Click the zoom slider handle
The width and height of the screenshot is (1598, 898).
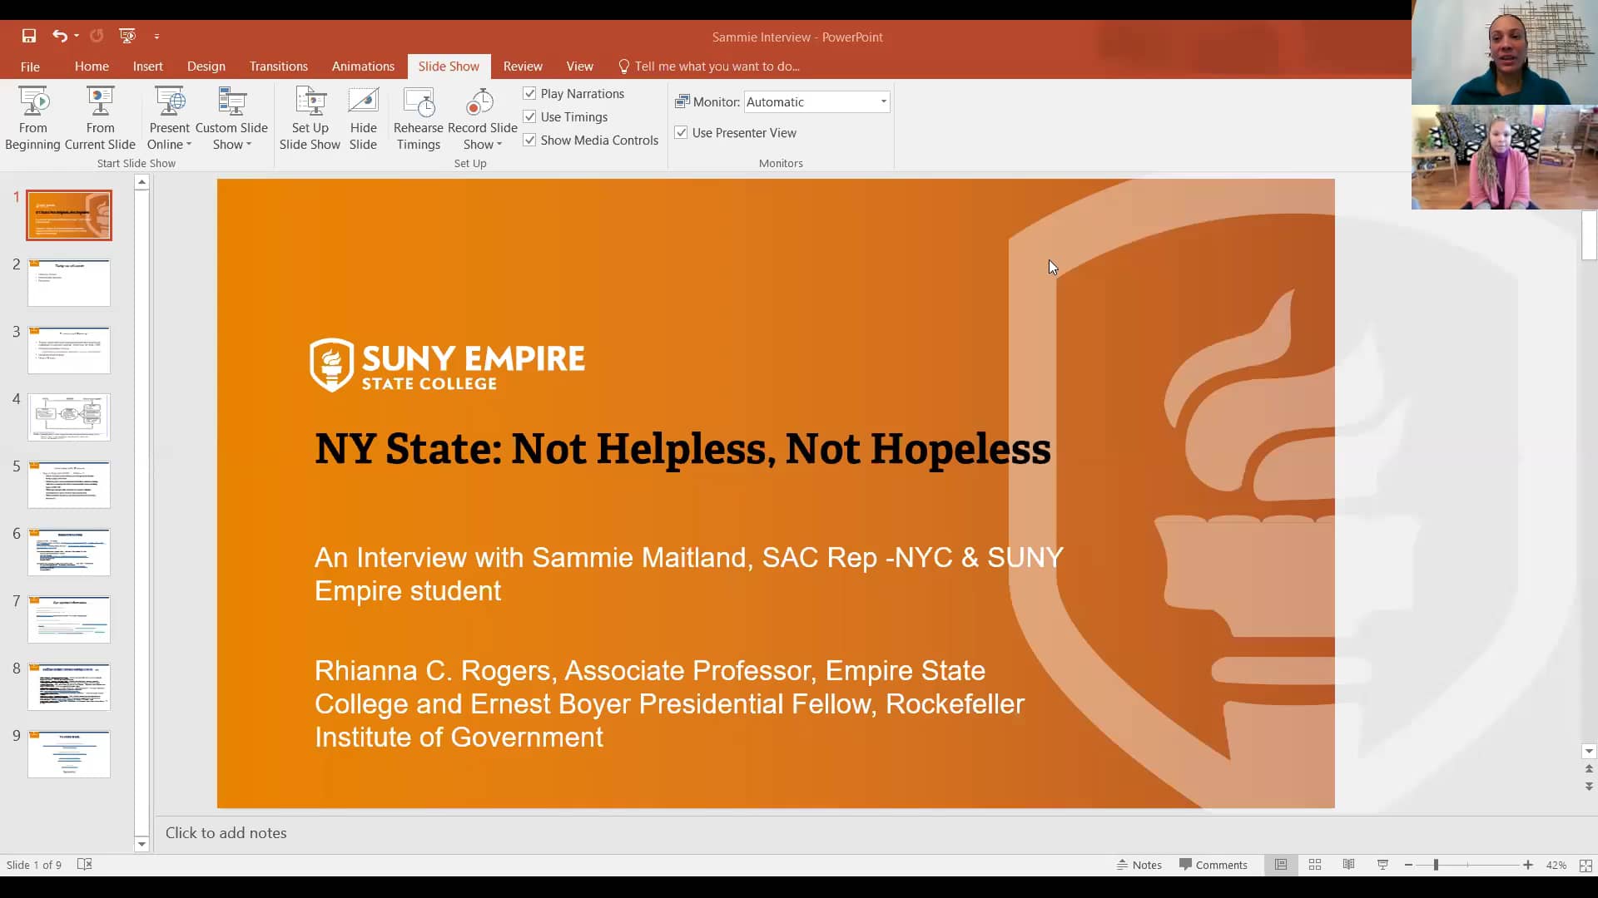(1436, 865)
